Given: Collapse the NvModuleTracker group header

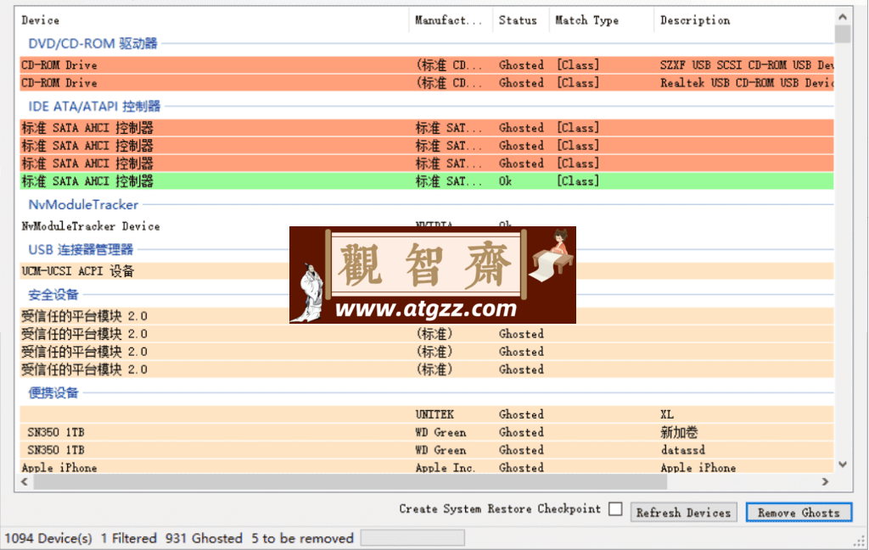Looking at the screenshot, I should pyautogui.click(x=83, y=205).
